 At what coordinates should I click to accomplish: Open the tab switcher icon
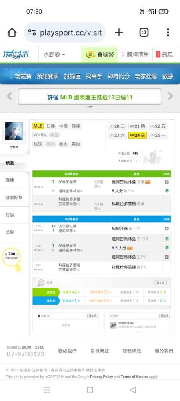[x=144, y=32]
